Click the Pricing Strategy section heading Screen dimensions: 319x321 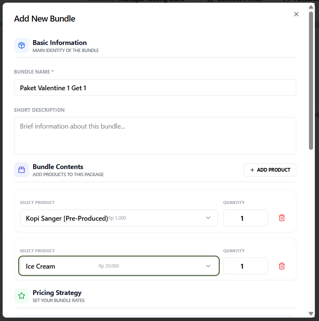[57, 293]
